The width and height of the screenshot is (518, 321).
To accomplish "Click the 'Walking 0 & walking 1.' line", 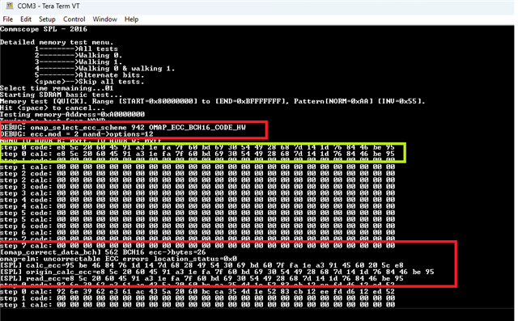I will [x=104, y=69].
